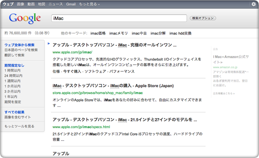Switch to 動画 search
Image resolution: width=259 pixels, height=158 pixels.
point(31,4)
